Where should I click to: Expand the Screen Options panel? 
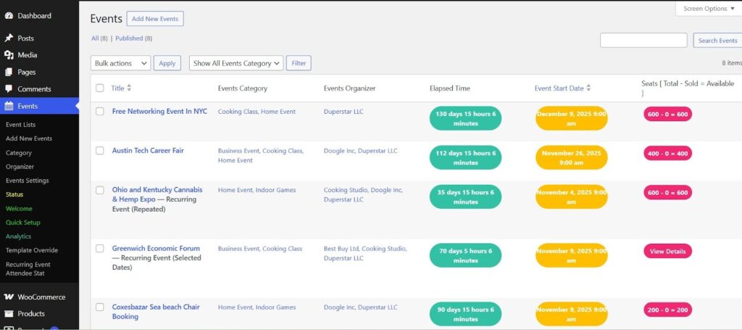(x=709, y=9)
